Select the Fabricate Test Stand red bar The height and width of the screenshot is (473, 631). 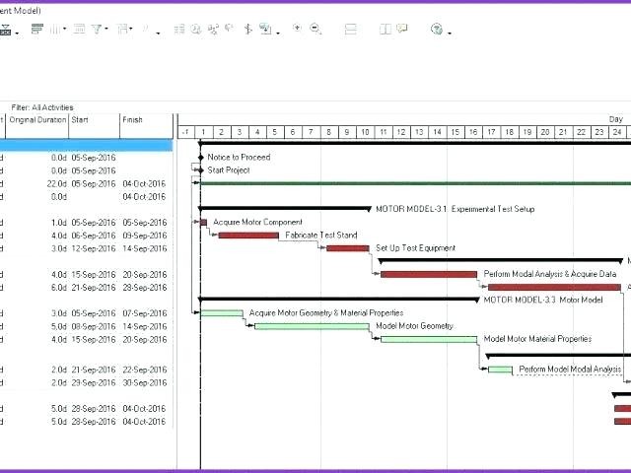(247, 236)
